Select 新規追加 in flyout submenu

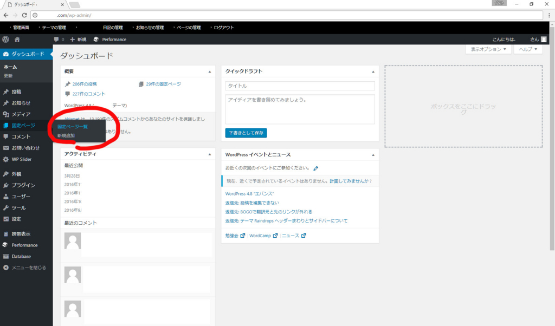[66, 136]
